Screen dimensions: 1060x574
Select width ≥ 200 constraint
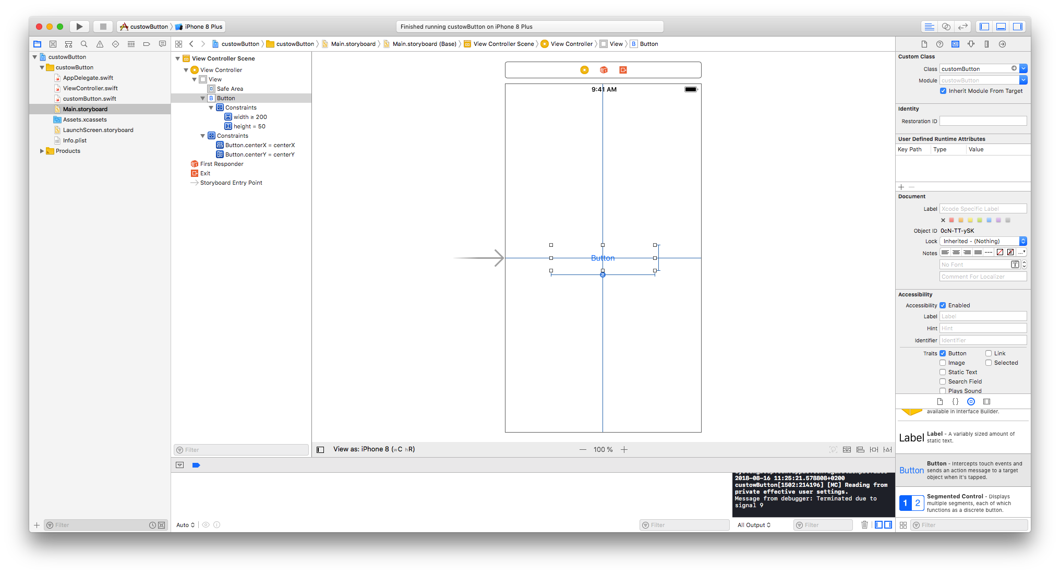[x=250, y=117]
